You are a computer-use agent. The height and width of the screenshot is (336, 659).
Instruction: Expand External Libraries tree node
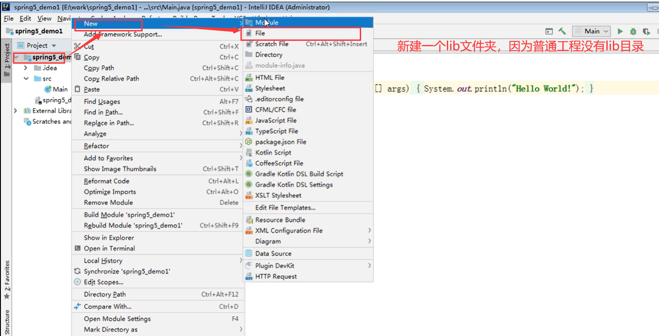tap(16, 111)
